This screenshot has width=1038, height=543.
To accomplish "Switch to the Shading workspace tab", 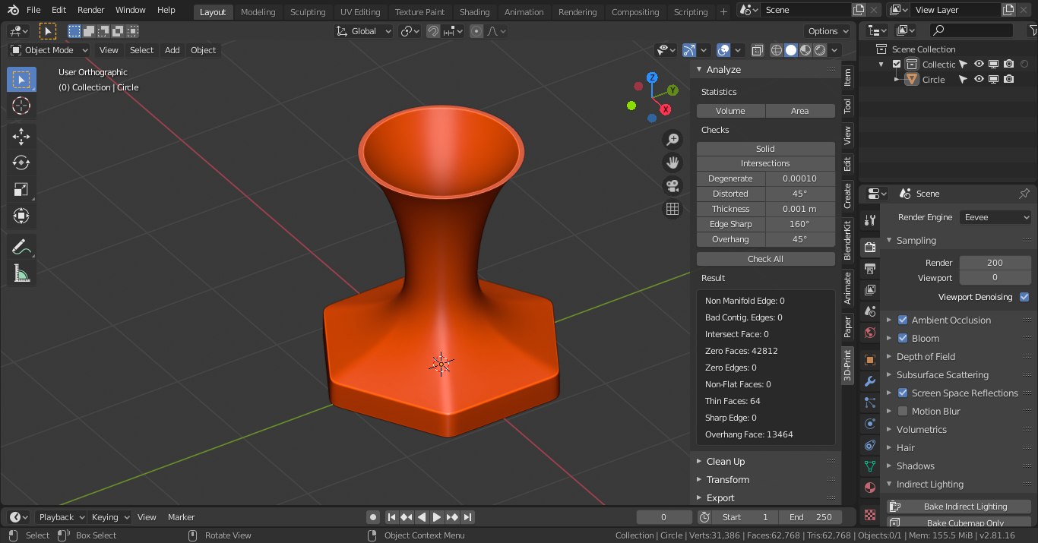I will click(474, 11).
